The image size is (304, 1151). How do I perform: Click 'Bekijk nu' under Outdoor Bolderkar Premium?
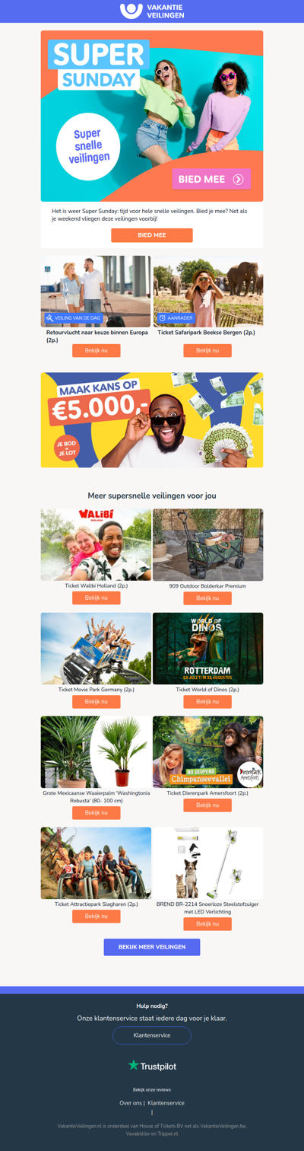[x=207, y=598]
